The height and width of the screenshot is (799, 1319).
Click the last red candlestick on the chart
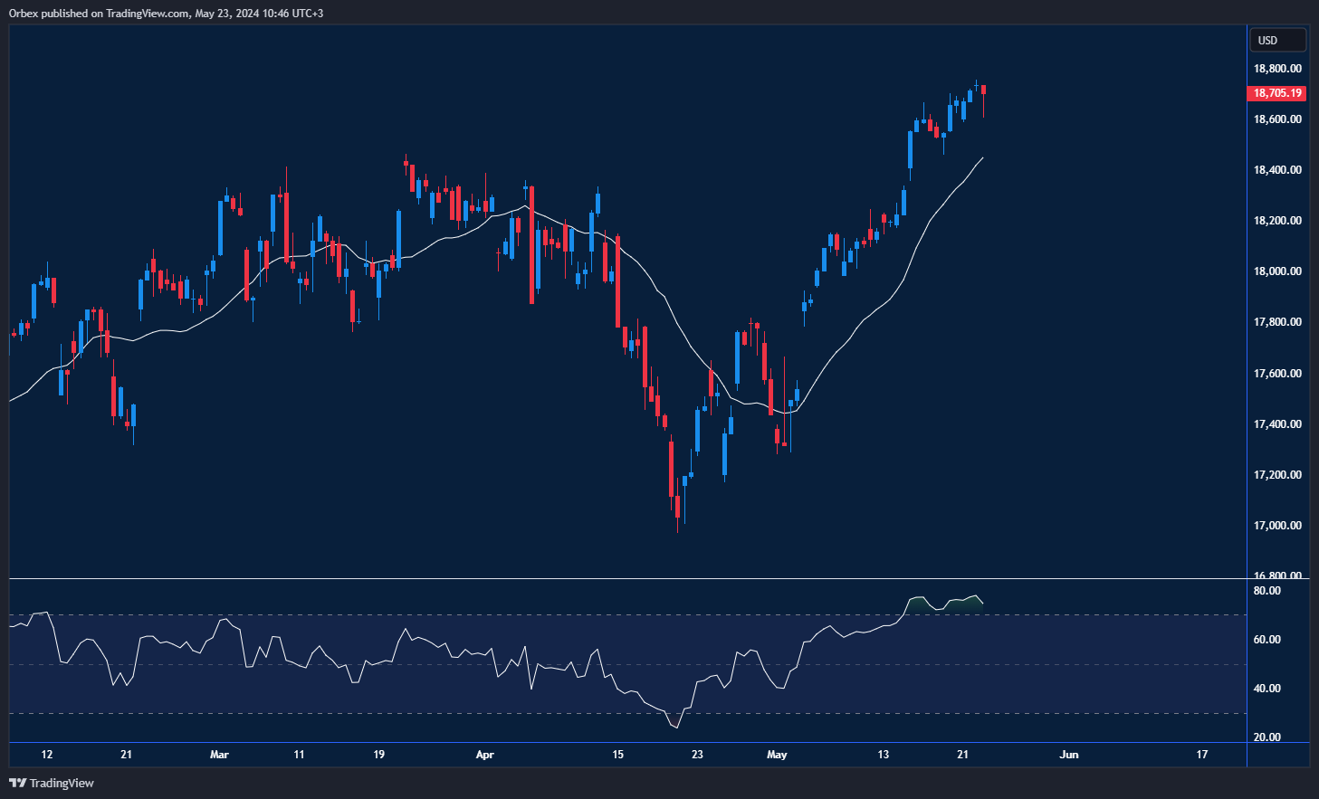[984, 90]
